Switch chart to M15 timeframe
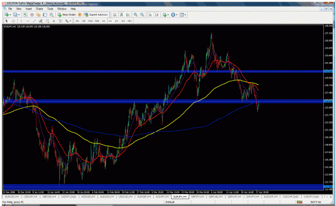Viewport: 335px width, 206px height. coord(91,21)
